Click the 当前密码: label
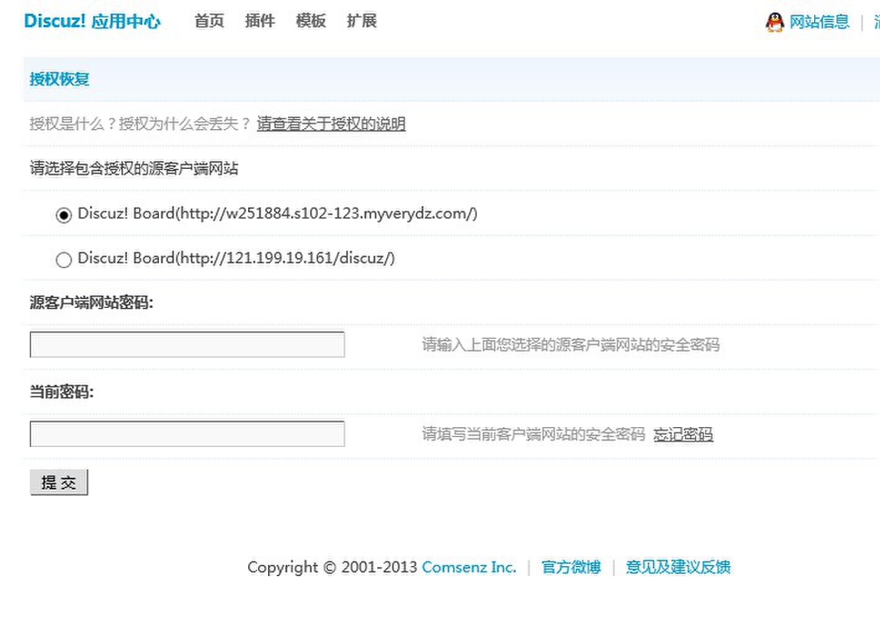 tap(61, 392)
